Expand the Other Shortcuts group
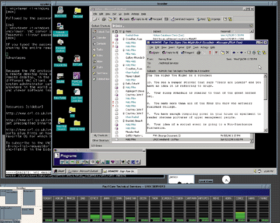Viewport: 280px width, 223px height. click(x=101, y=140)
